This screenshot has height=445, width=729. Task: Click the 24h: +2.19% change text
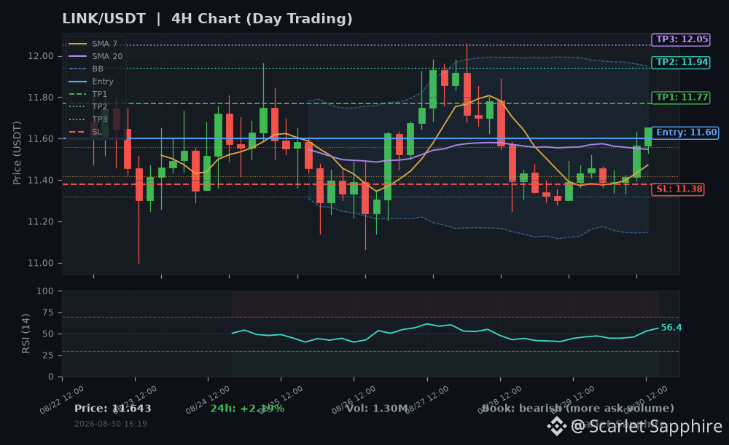coord(247,409)
